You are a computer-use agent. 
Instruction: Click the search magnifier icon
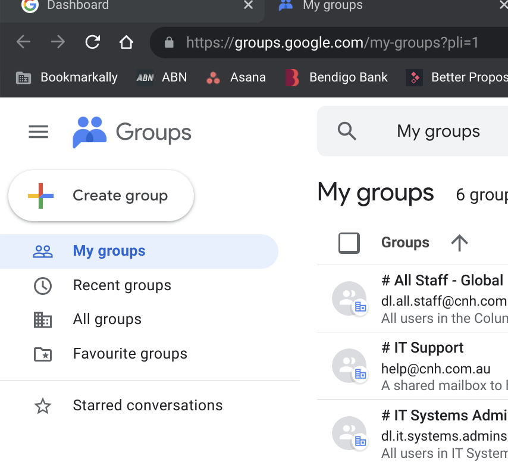pos(347,131)
